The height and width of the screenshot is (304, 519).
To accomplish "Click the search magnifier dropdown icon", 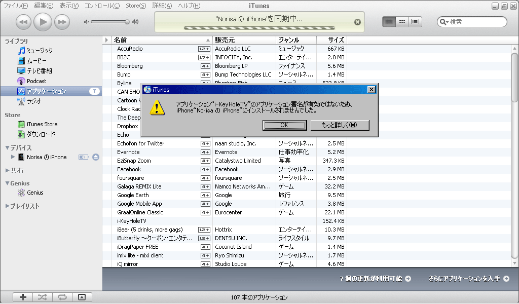I will (444, 22).
